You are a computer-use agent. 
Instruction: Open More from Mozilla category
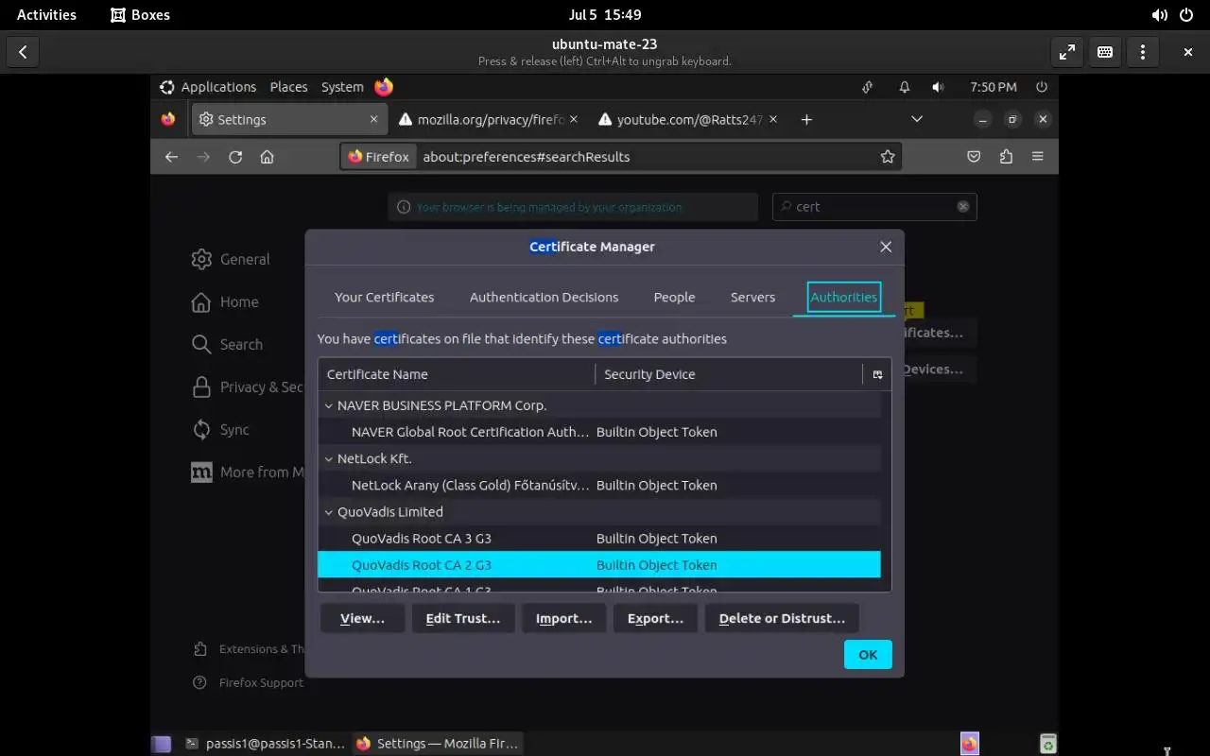[247, 472]
